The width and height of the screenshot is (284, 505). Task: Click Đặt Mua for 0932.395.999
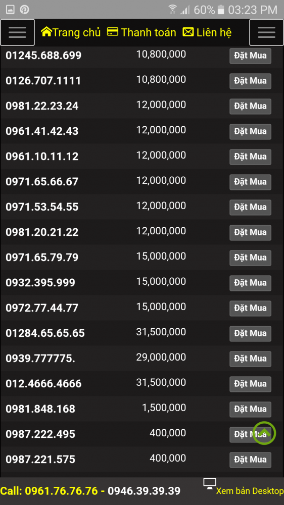(250, 283)
